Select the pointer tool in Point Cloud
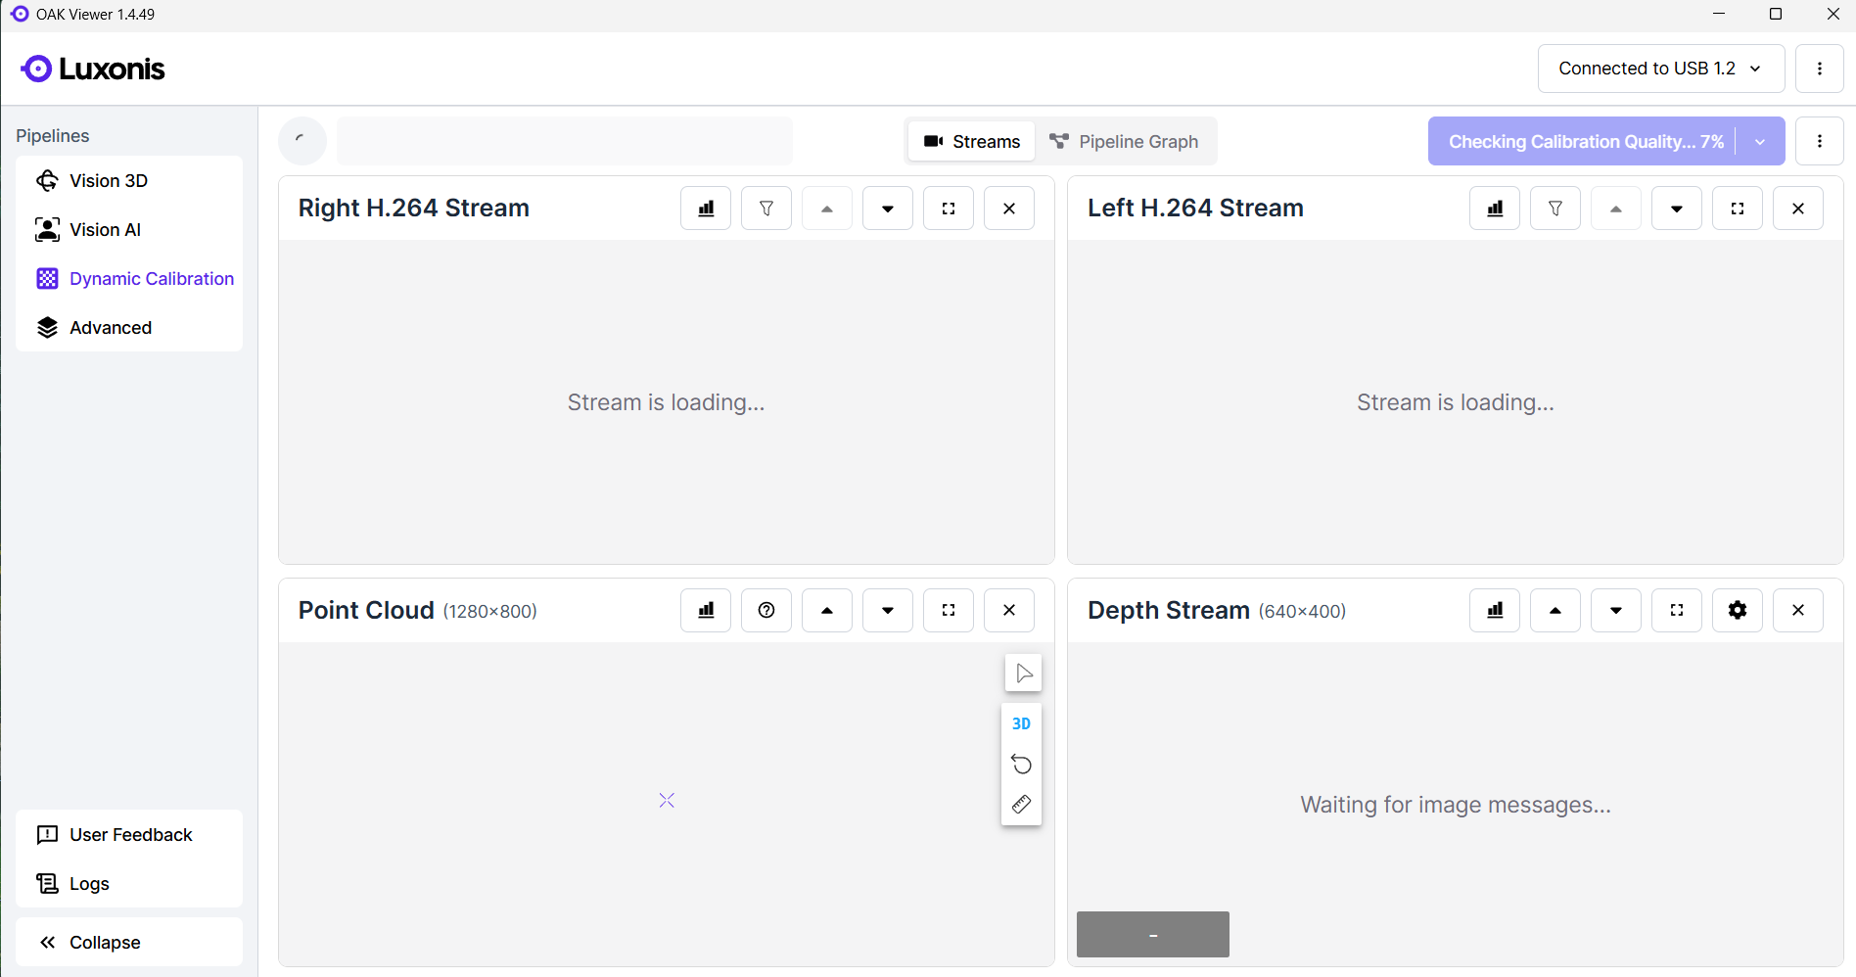Viewport: 1856px width, 977px height. point(1023,674)
